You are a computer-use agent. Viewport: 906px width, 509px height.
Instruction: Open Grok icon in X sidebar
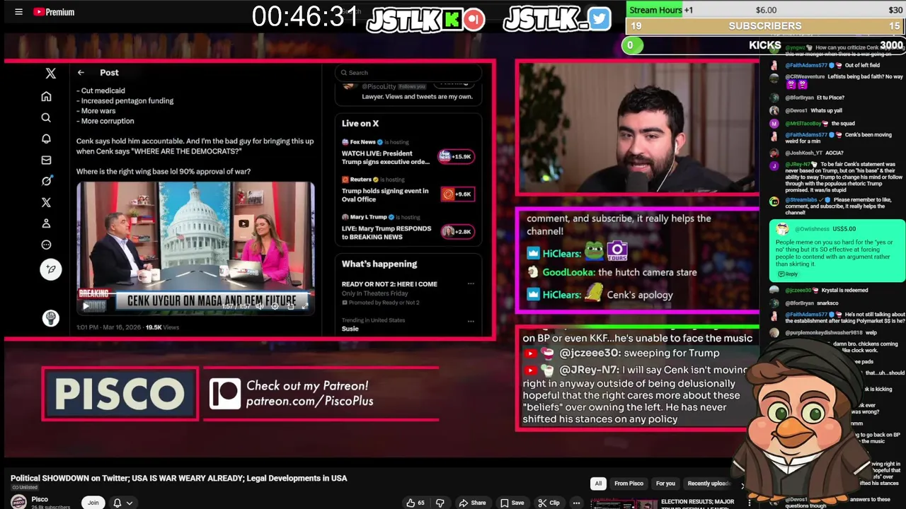(x=46, y=181)
